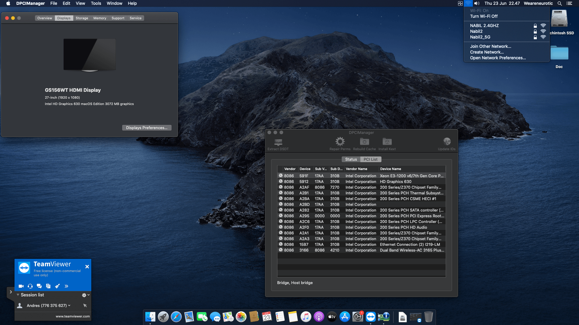Click the Install Kext icon
The image size is (579, 325).
(x=387, y=141)
